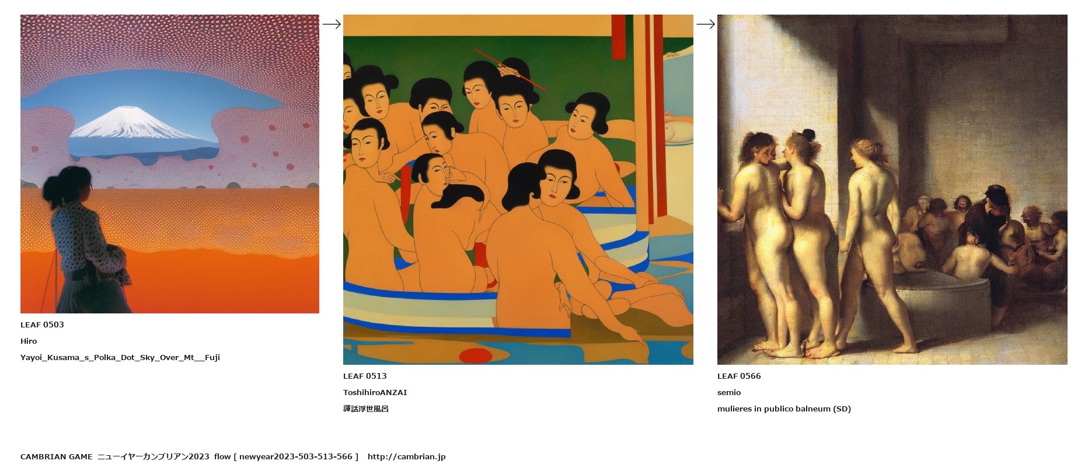Click the author name ToshihiroANZAI
This screenshot has width=1088, height=471.
[375, 392]
